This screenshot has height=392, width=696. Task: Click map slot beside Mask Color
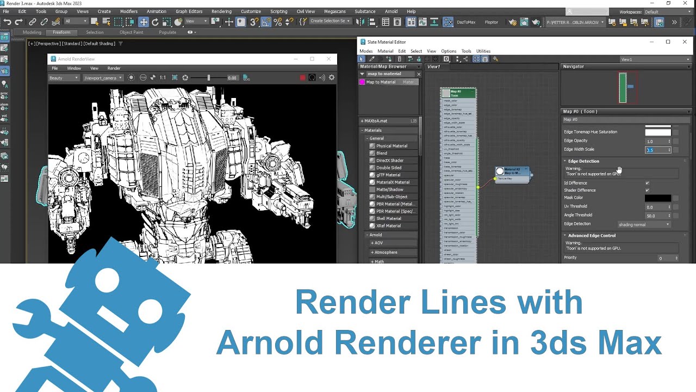pos(676,198)
